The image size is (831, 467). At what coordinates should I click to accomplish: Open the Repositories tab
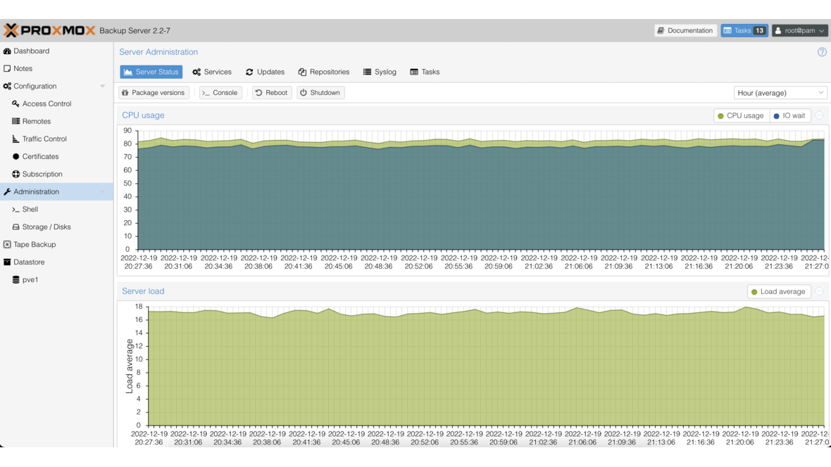coord(323,71)
